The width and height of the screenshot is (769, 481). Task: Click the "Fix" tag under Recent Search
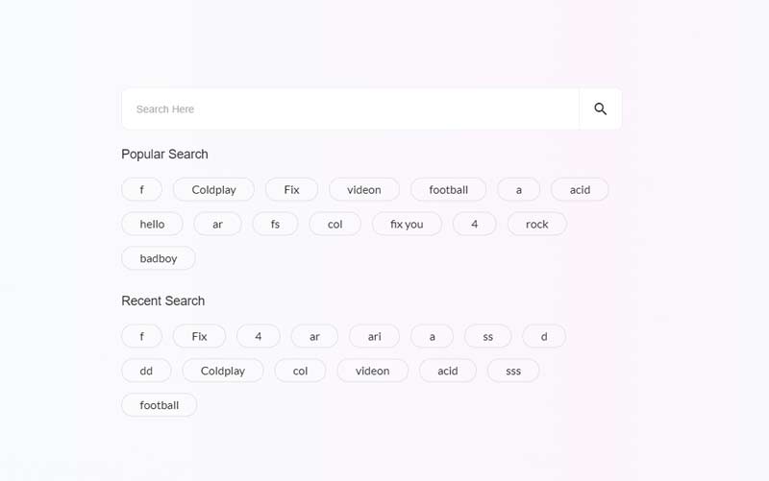tap(199, 337)
